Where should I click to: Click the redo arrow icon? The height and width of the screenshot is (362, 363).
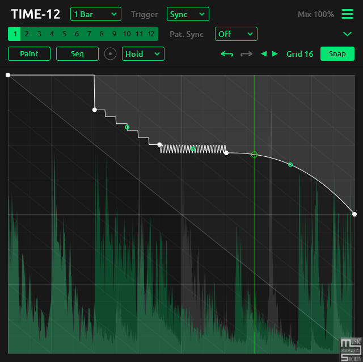point(246,54)
